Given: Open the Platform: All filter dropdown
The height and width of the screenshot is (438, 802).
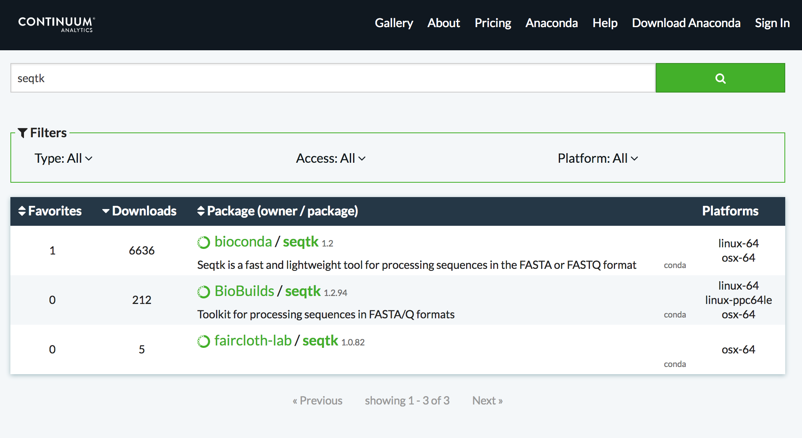Looking at the screenshot, I should [x=598, y=158].
